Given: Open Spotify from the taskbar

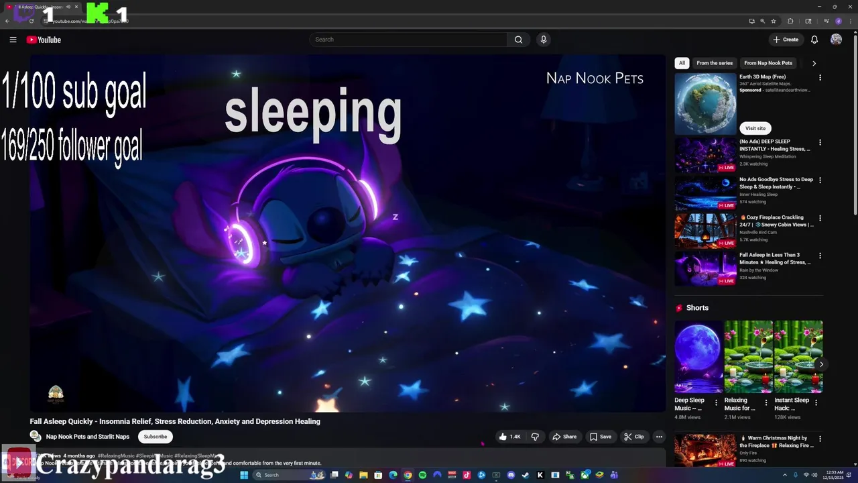Looking at the screenshot, I should [422, 475].
